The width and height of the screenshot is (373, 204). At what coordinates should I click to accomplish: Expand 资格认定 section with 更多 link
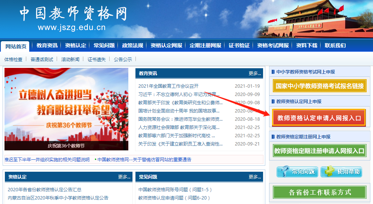pos(124,177)
